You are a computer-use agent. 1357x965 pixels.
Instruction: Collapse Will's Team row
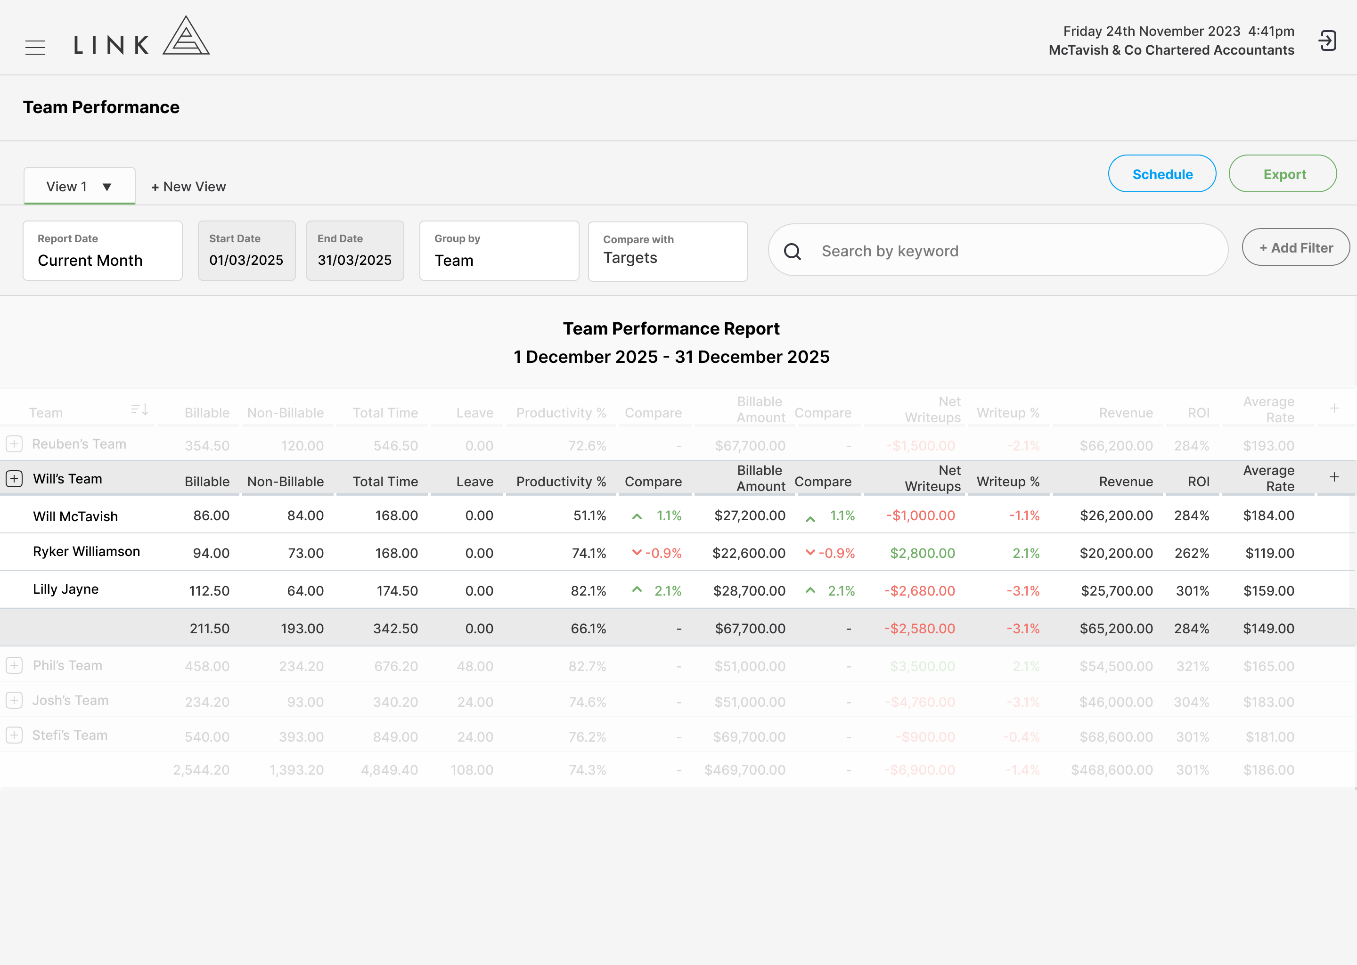point(14,479)
